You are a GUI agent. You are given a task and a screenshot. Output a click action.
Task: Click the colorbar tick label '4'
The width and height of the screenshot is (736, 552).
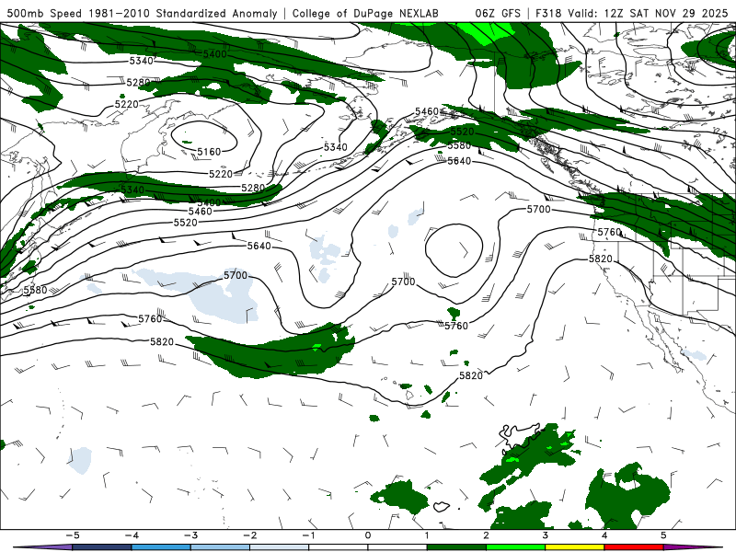point(604,535)
